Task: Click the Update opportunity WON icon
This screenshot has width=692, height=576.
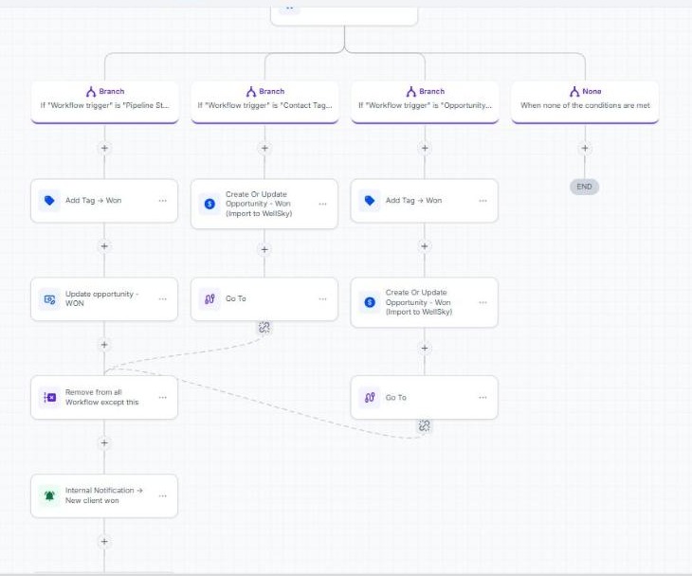Action: [x=49, y=299]
